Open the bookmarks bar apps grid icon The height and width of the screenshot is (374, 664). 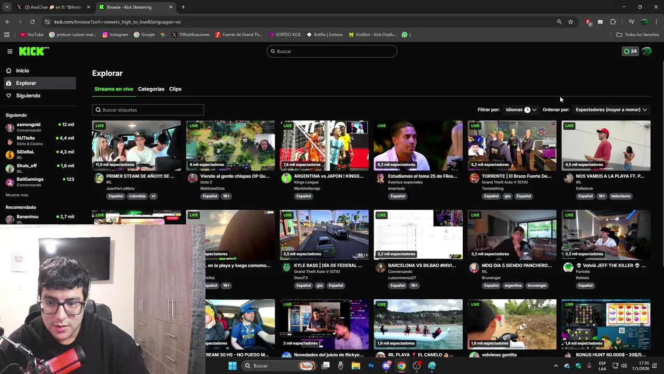tap(7, 35)
